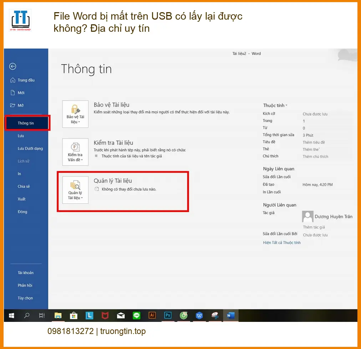The image size is (361, 349).
Task: Click the Dương Huyền Trân author name
Action: click(334, 217)
